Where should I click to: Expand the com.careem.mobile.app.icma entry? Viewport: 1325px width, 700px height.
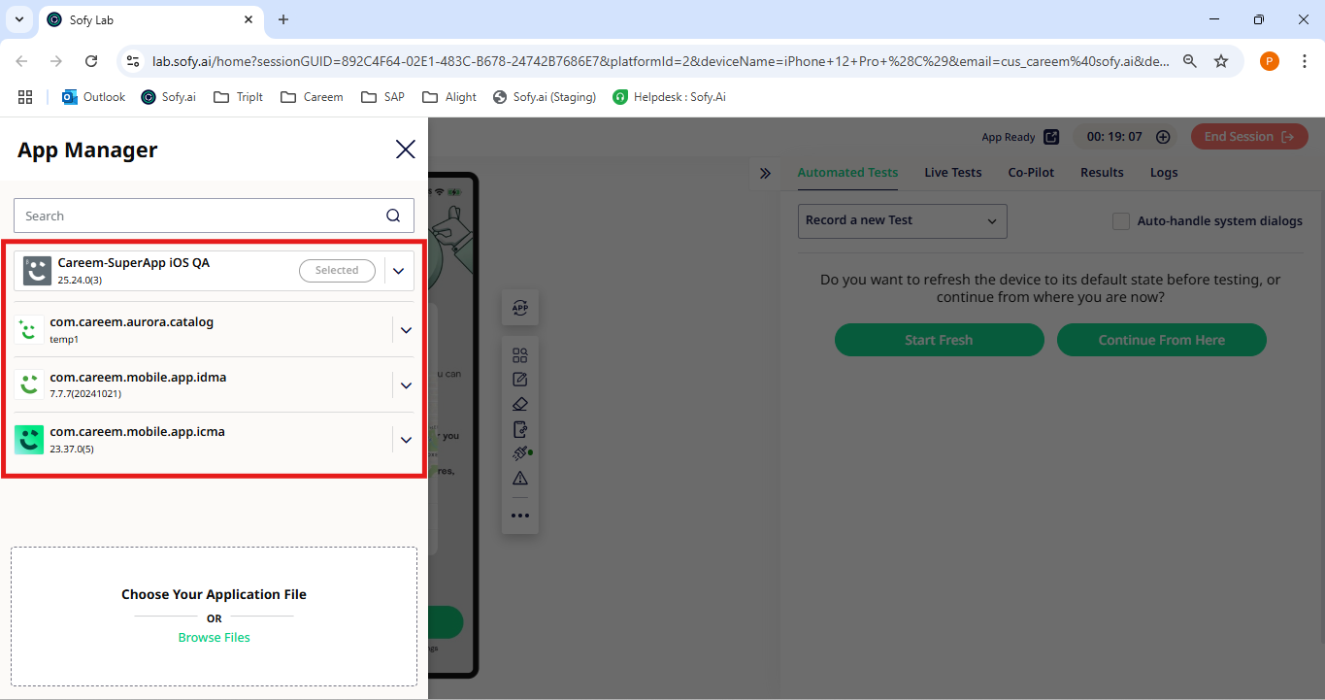[406, 440]
